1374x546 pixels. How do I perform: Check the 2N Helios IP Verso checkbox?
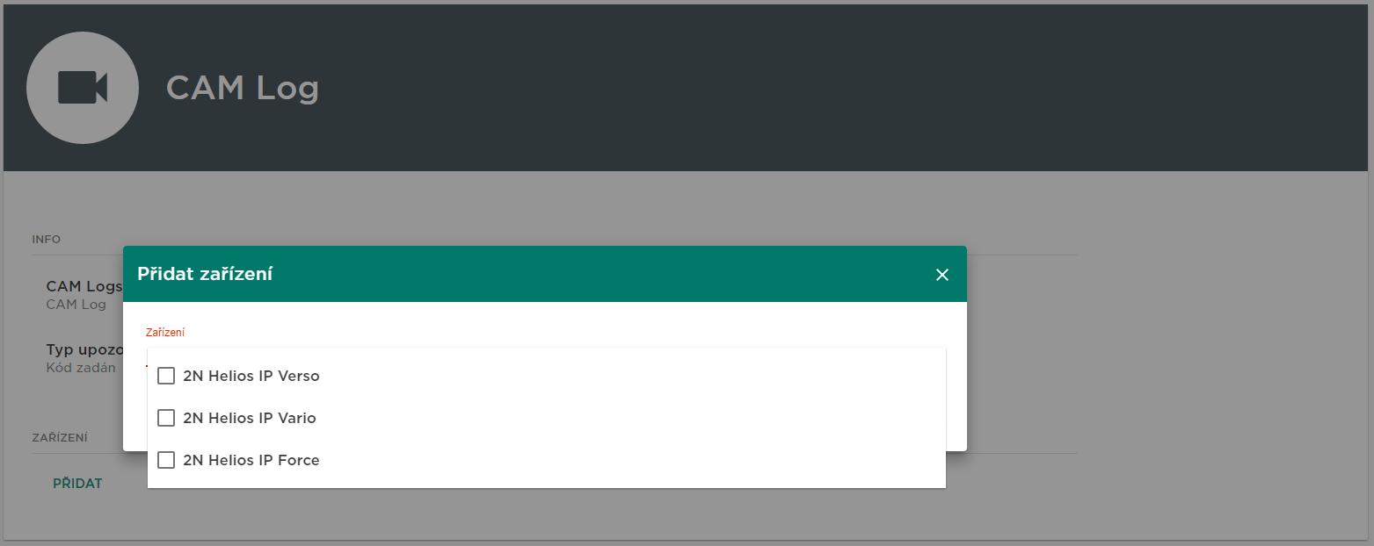click(166, 376)
